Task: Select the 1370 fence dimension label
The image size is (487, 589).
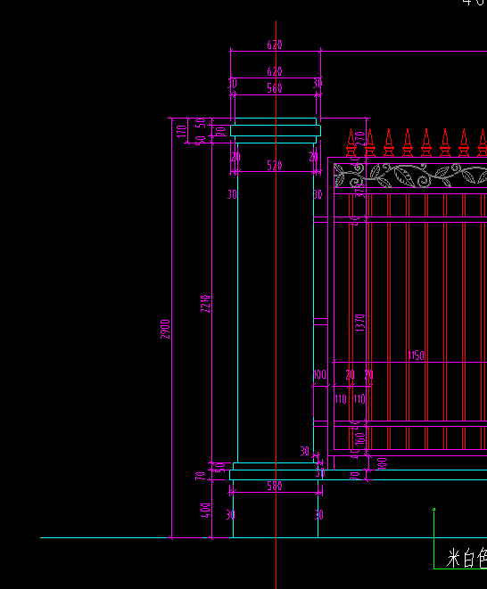Action: pos(359,323)
